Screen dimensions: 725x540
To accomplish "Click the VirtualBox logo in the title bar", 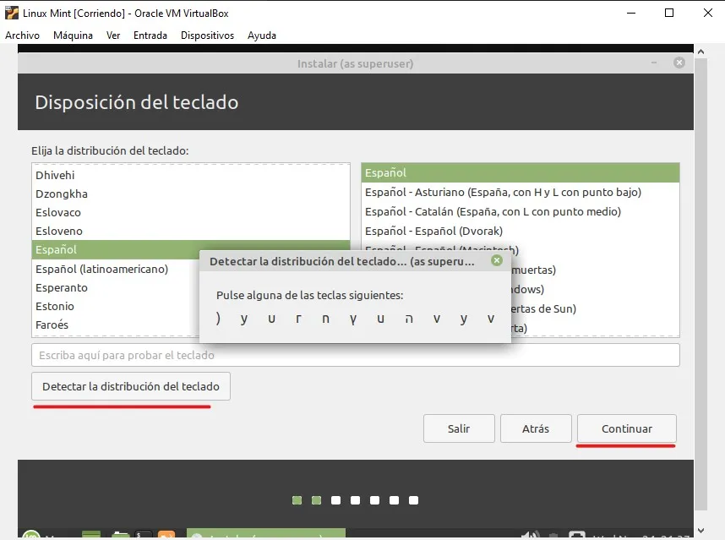I will pyautogui.click(x=11, y=12).
